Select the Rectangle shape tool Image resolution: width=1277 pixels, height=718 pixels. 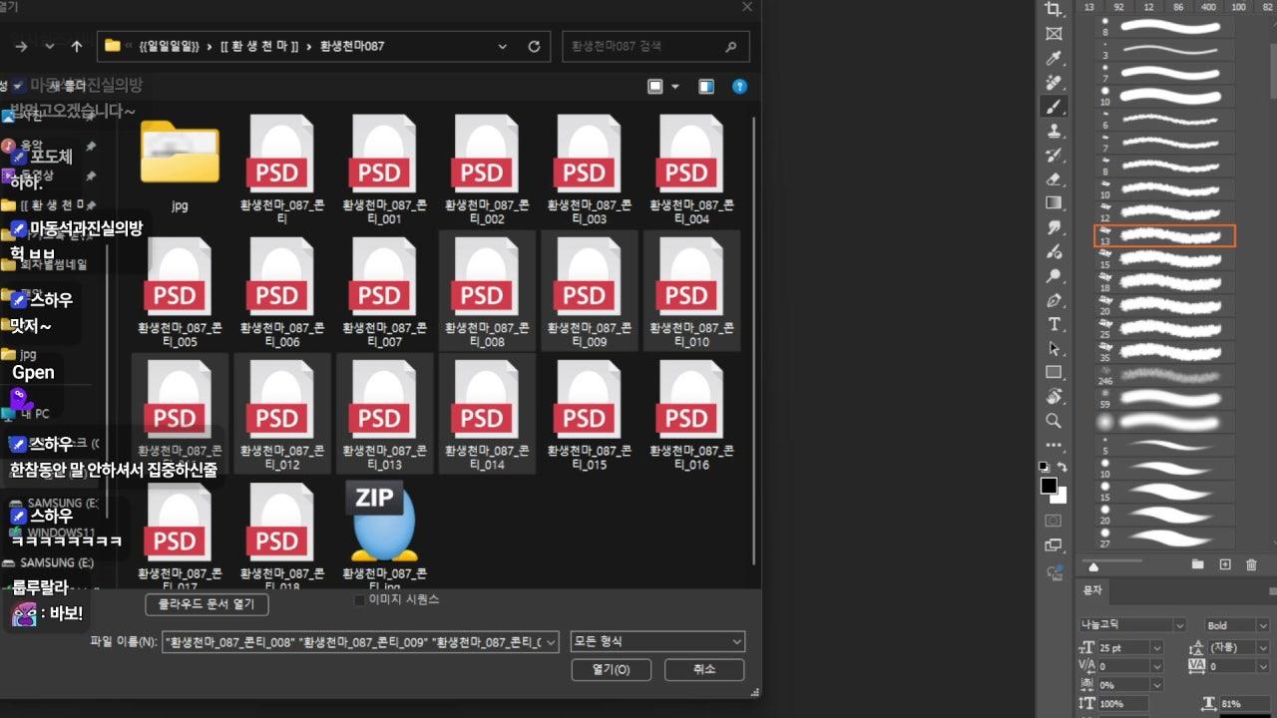1055,372
